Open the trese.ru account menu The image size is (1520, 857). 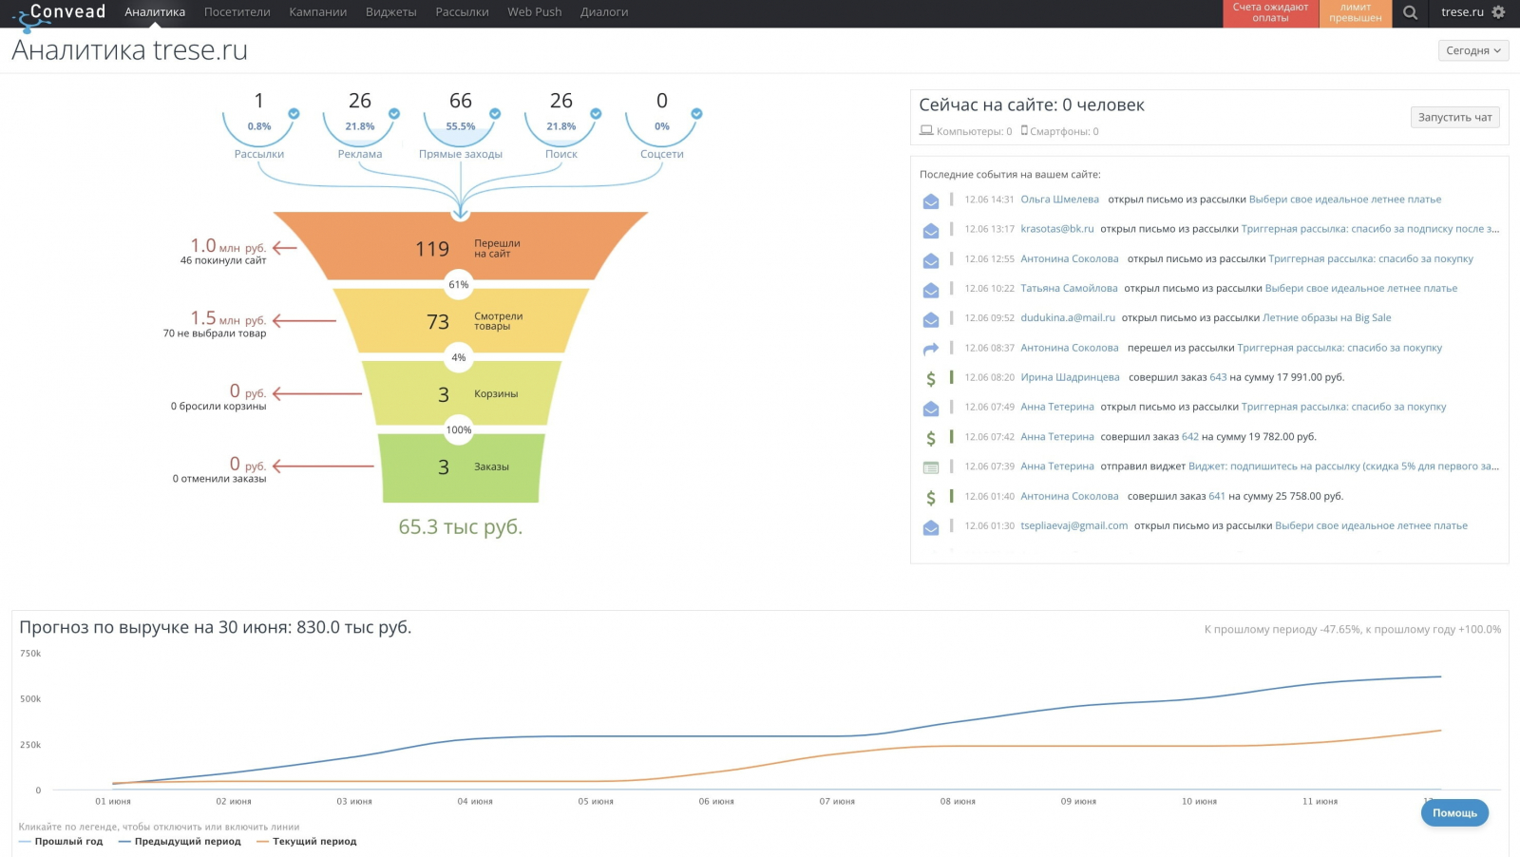coord(1462,12)
